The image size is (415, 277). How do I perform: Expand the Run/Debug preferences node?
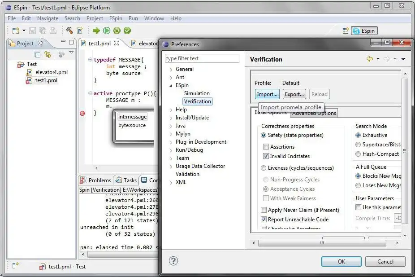(x=171, y=150)
